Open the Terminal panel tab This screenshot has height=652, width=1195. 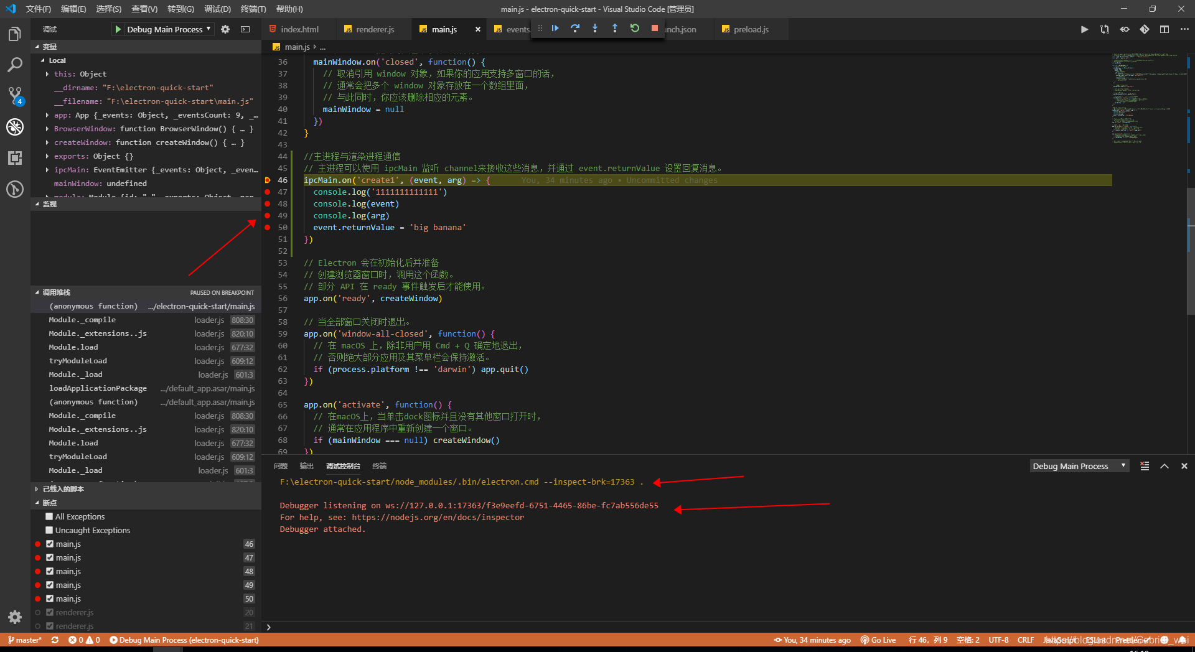click(379, 466)
